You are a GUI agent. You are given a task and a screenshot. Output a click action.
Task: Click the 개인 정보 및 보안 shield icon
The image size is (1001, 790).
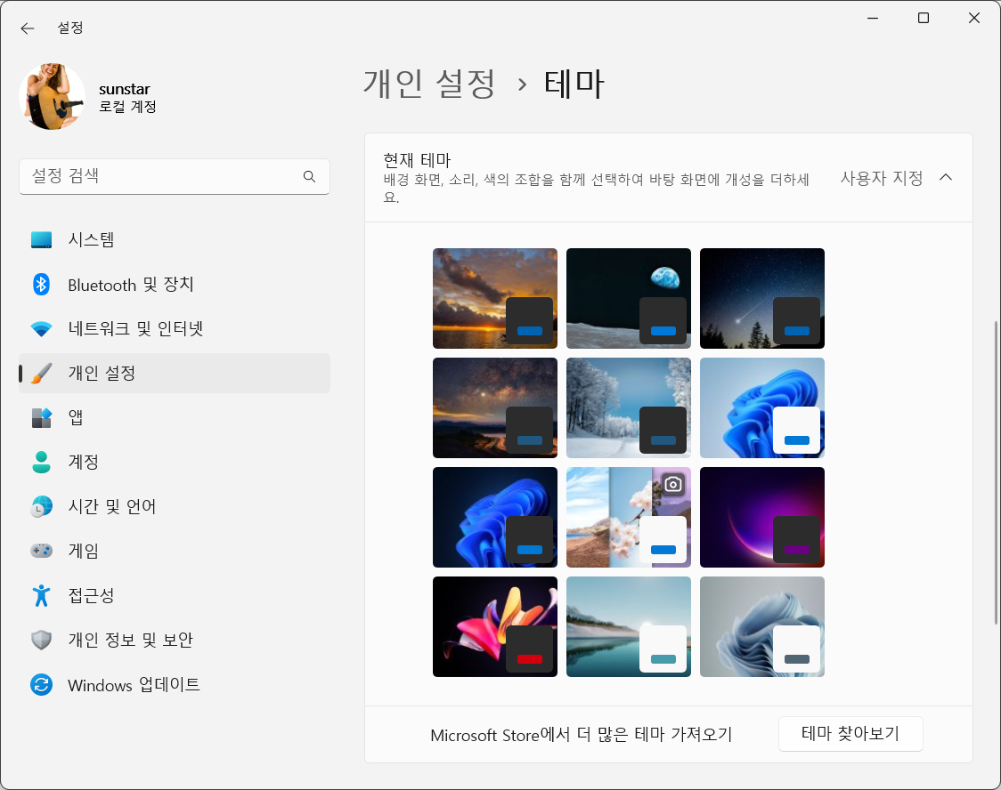(x=40, y=640)
